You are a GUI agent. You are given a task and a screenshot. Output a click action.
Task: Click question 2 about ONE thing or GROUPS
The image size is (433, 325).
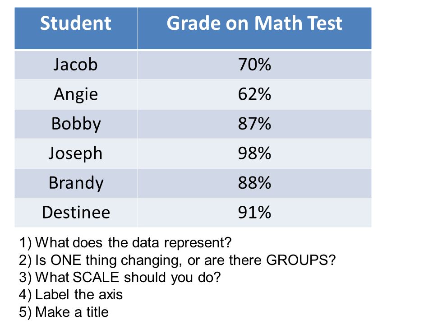pyautogui.click(x=177, y=260)
